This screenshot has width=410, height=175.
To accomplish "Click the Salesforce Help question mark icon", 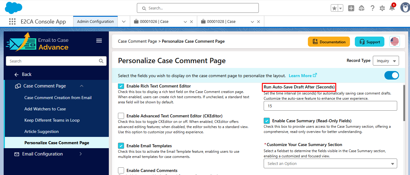I will tap(372, 8).
